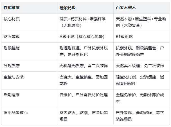This screenshot has height=127, width=171.
Task: Select the 外观质感 row label
Action: tap(12, 66)
